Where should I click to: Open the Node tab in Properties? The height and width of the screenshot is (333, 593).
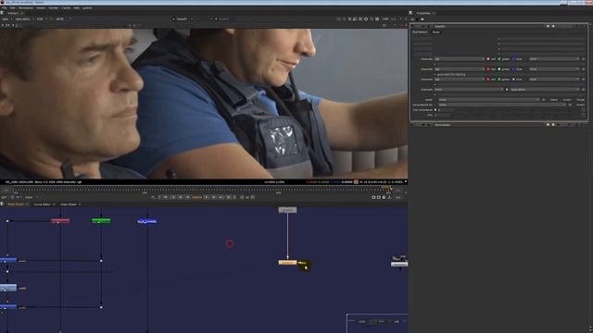[436, 32]
